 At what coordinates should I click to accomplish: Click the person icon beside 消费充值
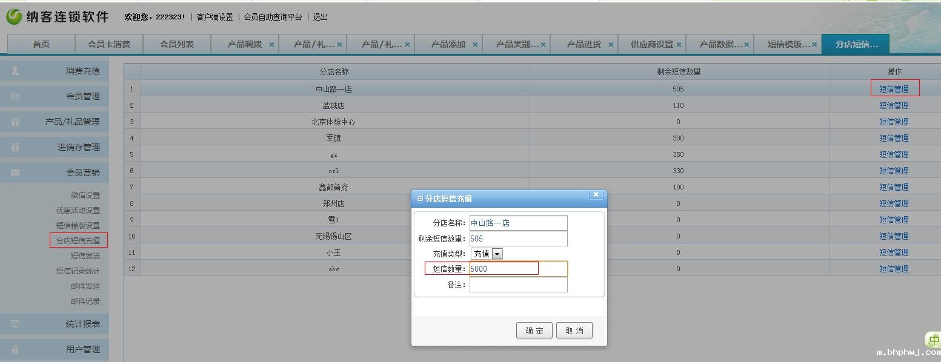(15, 71)
